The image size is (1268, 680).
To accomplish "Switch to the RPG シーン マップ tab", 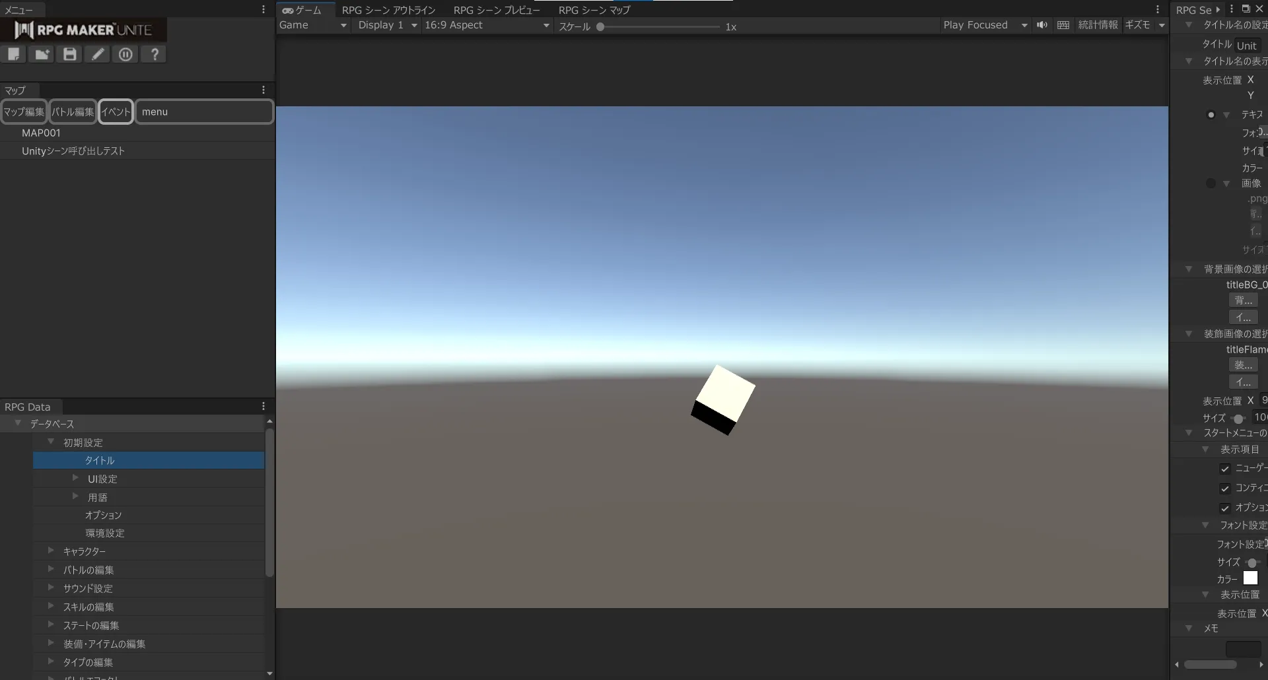I will 594,10.
